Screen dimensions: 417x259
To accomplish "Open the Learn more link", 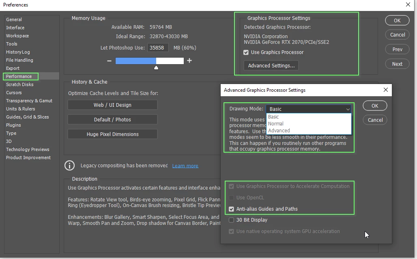I will [x=185, y=166].
